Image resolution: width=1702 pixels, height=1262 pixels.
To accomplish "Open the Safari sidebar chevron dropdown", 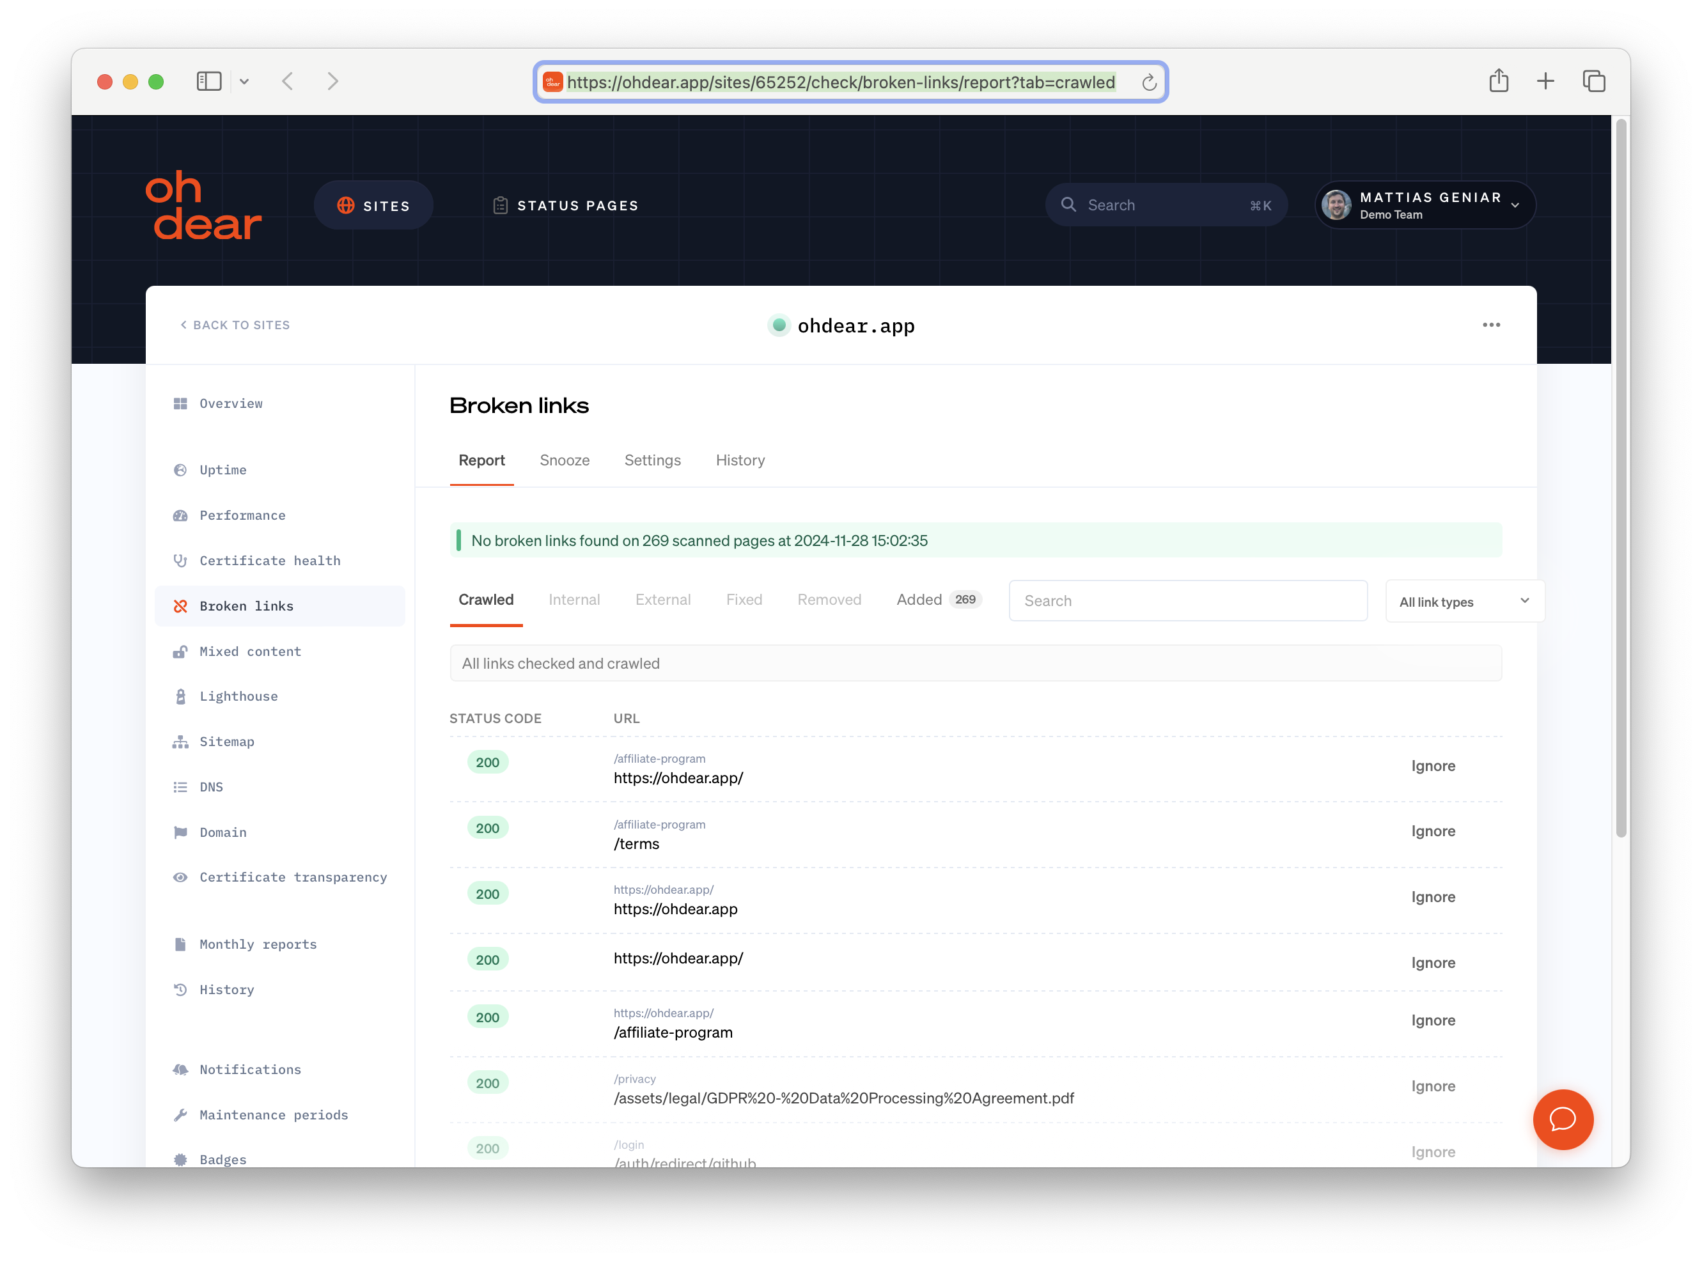I will 246,81.
